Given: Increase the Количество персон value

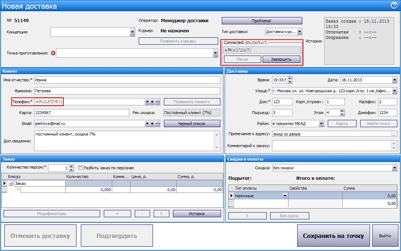Looking at the screenshot, I should click(x=71, y=166).
